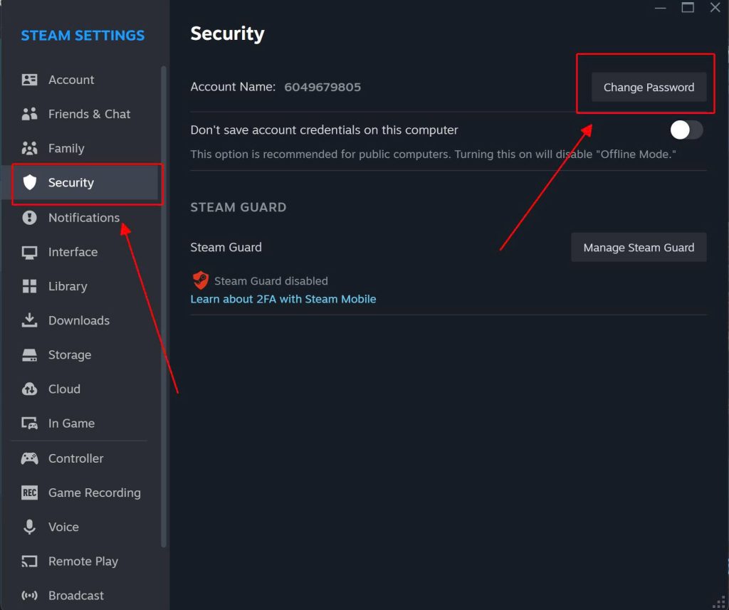The height and width of the screenshot is (610, 729).
Task: Click the Storage drive icon
Action: click(29, 355)
